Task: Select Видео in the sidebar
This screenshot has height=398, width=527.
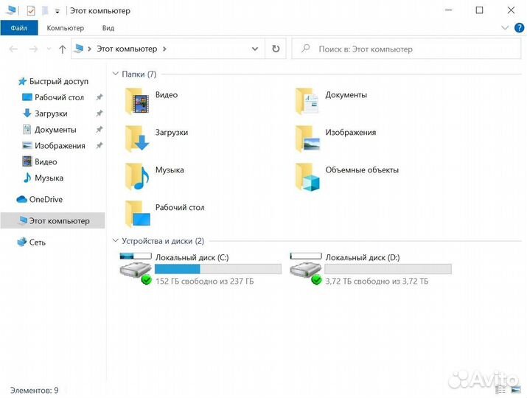Action: click(x=46, y=162)
